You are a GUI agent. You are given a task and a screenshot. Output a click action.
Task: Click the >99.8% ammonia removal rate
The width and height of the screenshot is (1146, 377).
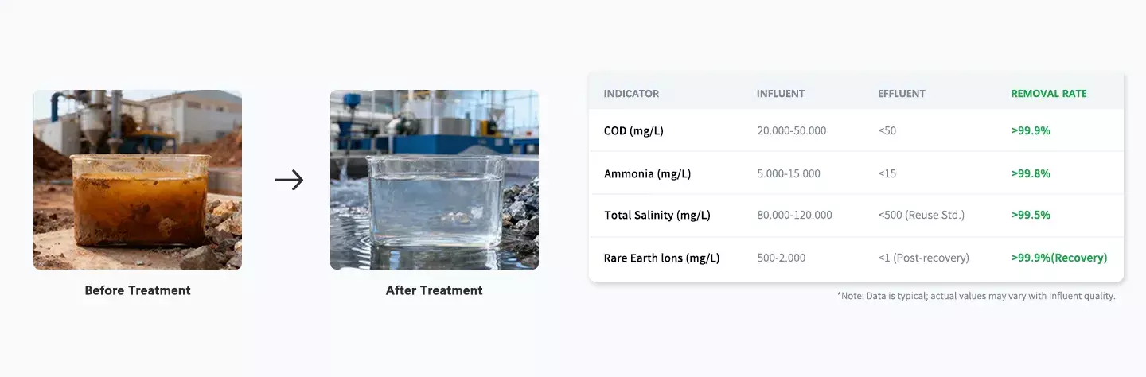tap(1031, 173)
